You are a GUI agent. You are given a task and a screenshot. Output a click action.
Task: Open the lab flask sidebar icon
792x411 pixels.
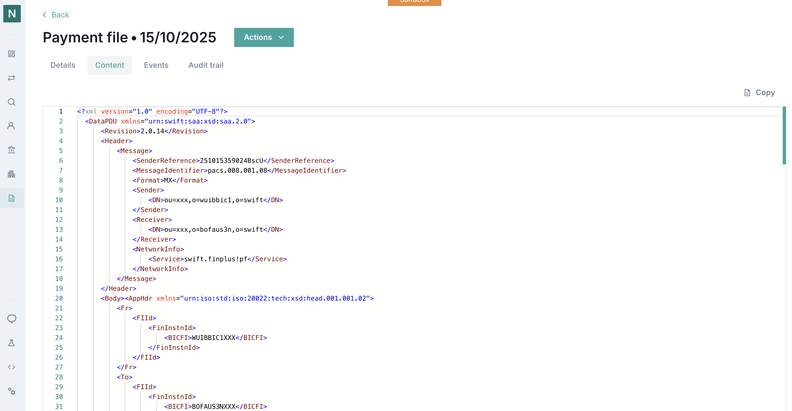click(x=12, y=343)
